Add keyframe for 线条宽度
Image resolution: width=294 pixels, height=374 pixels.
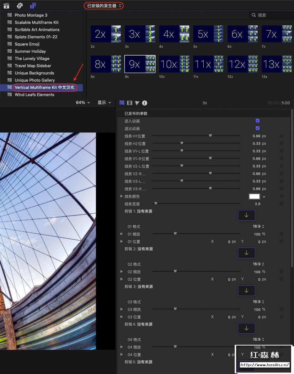click(x=282, y=204)
